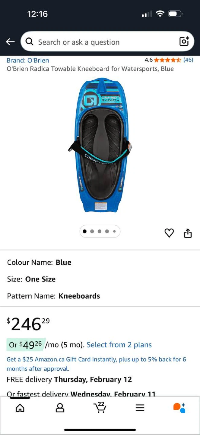Screen dimensions: 200x435
Task: Tap the back arrow icon
Action: 10,42
